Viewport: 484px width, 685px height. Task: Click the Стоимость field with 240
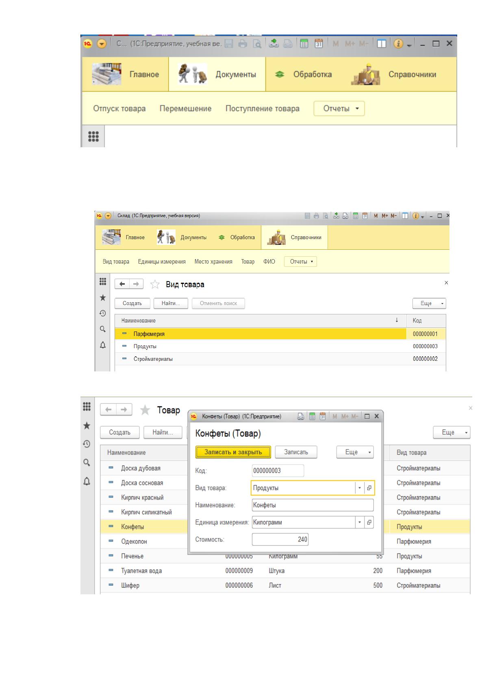(280, 539)
